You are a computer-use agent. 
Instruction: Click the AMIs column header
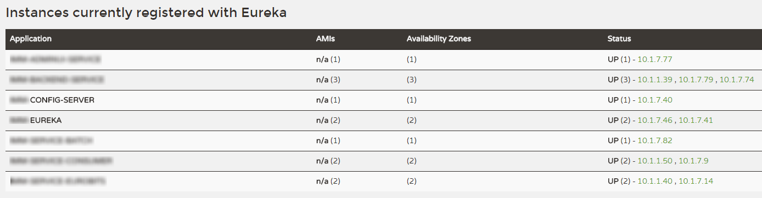325,39
